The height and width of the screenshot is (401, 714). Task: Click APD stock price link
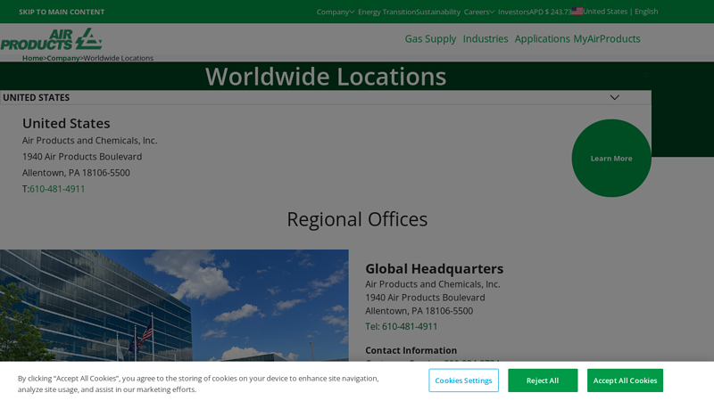click(550, 12)
